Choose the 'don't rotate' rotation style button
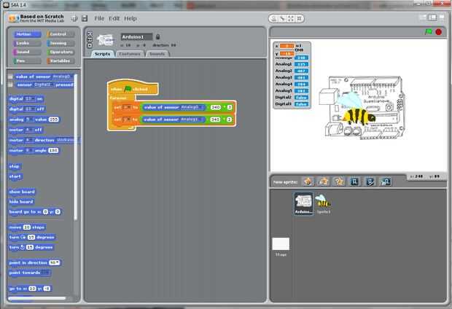452x309 pixels. click(90, 45)
